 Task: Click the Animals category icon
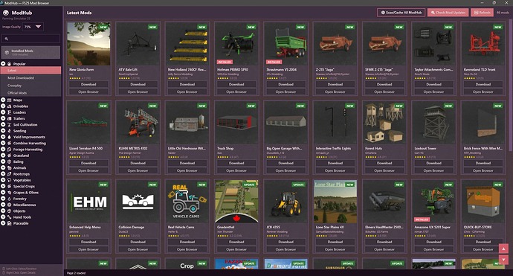(x=9, y=168)
